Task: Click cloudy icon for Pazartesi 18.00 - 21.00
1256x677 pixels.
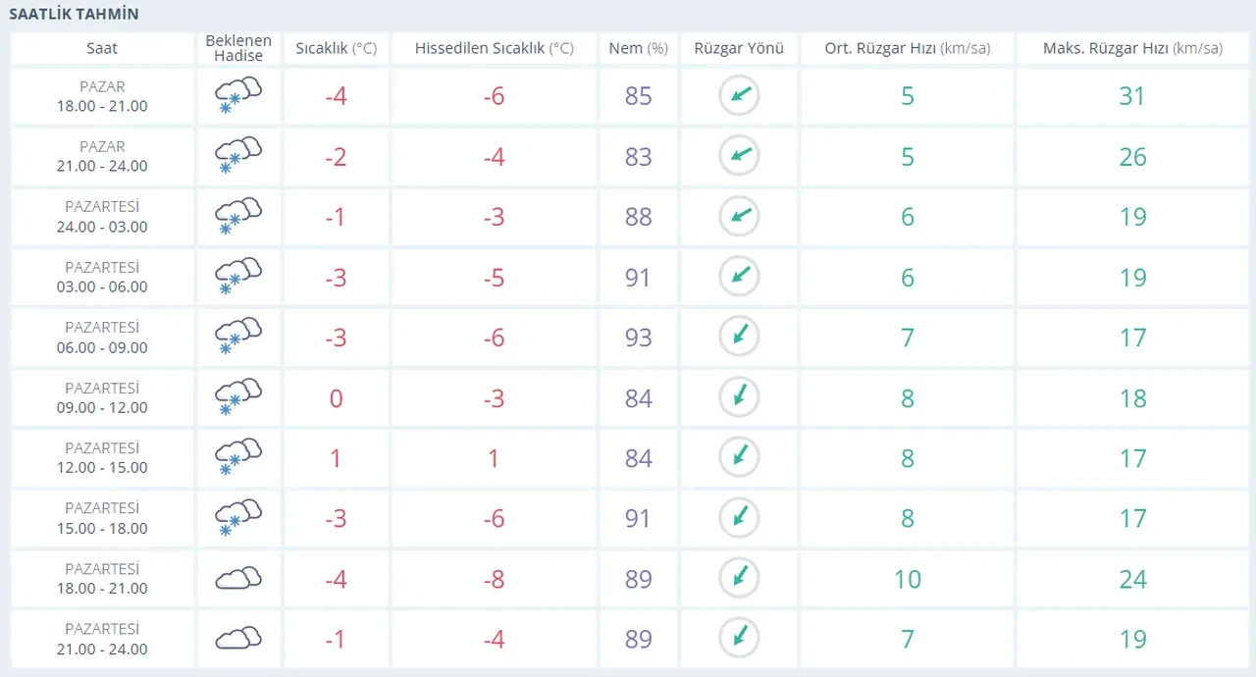Action: pos(237,578)
